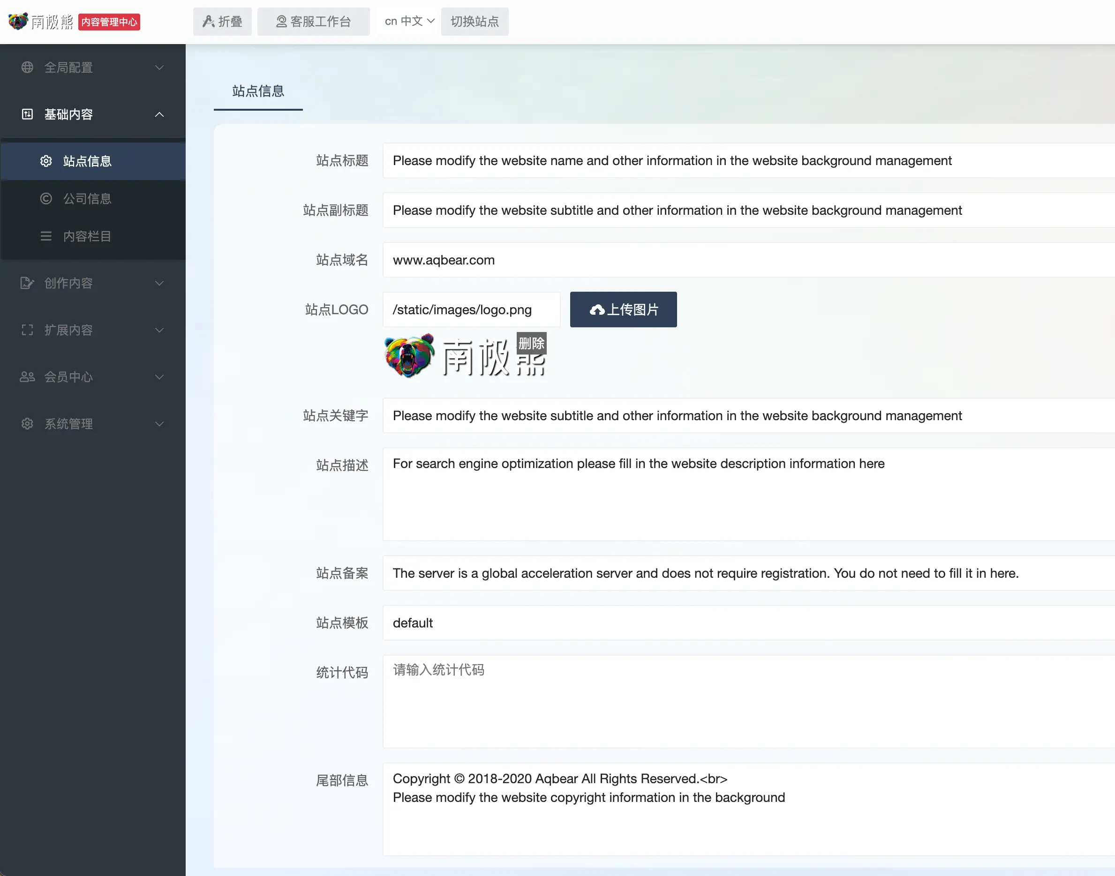Viewport: 1115px width, 876px height.
Task: Click the 站点模板 field label
Action: 342,623
